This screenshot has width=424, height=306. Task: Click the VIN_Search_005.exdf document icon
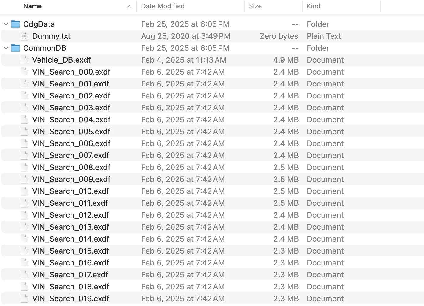24,131
